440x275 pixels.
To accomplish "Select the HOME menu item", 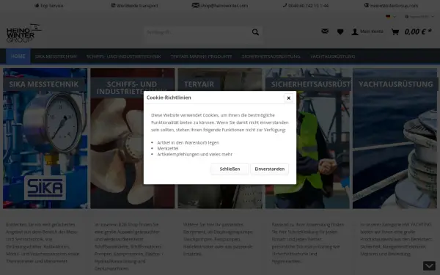I will [18, 56].
